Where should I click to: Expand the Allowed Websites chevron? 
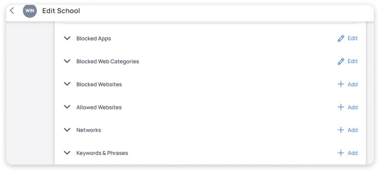(67, 107)
